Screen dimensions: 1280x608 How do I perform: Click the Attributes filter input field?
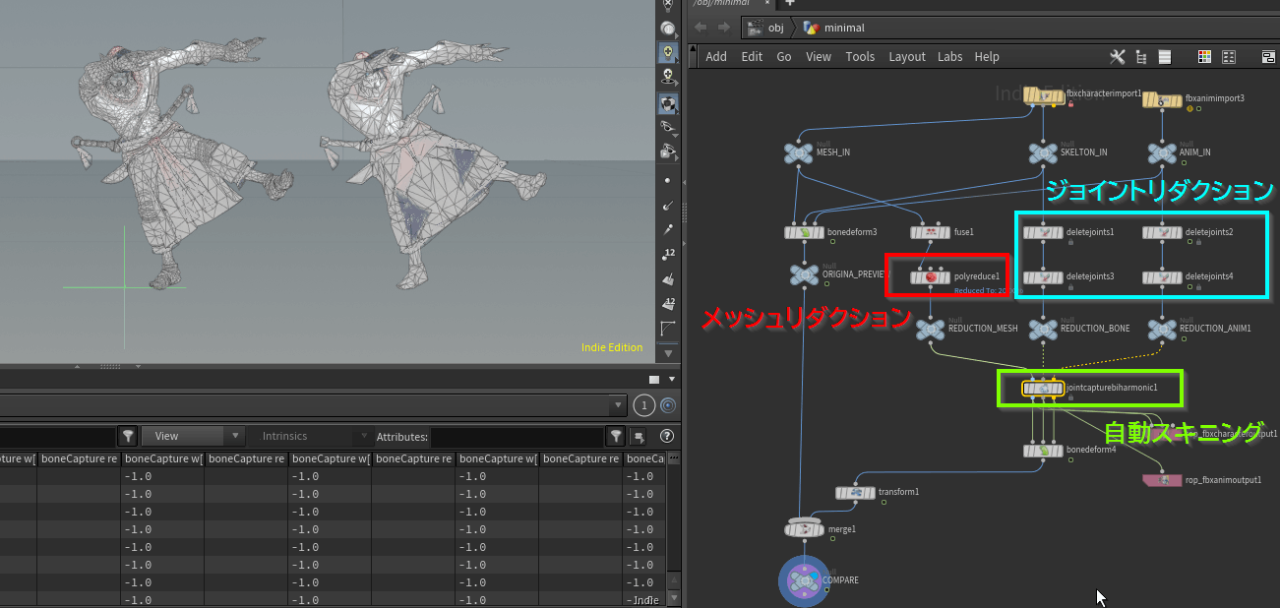[x=518, y=436]
